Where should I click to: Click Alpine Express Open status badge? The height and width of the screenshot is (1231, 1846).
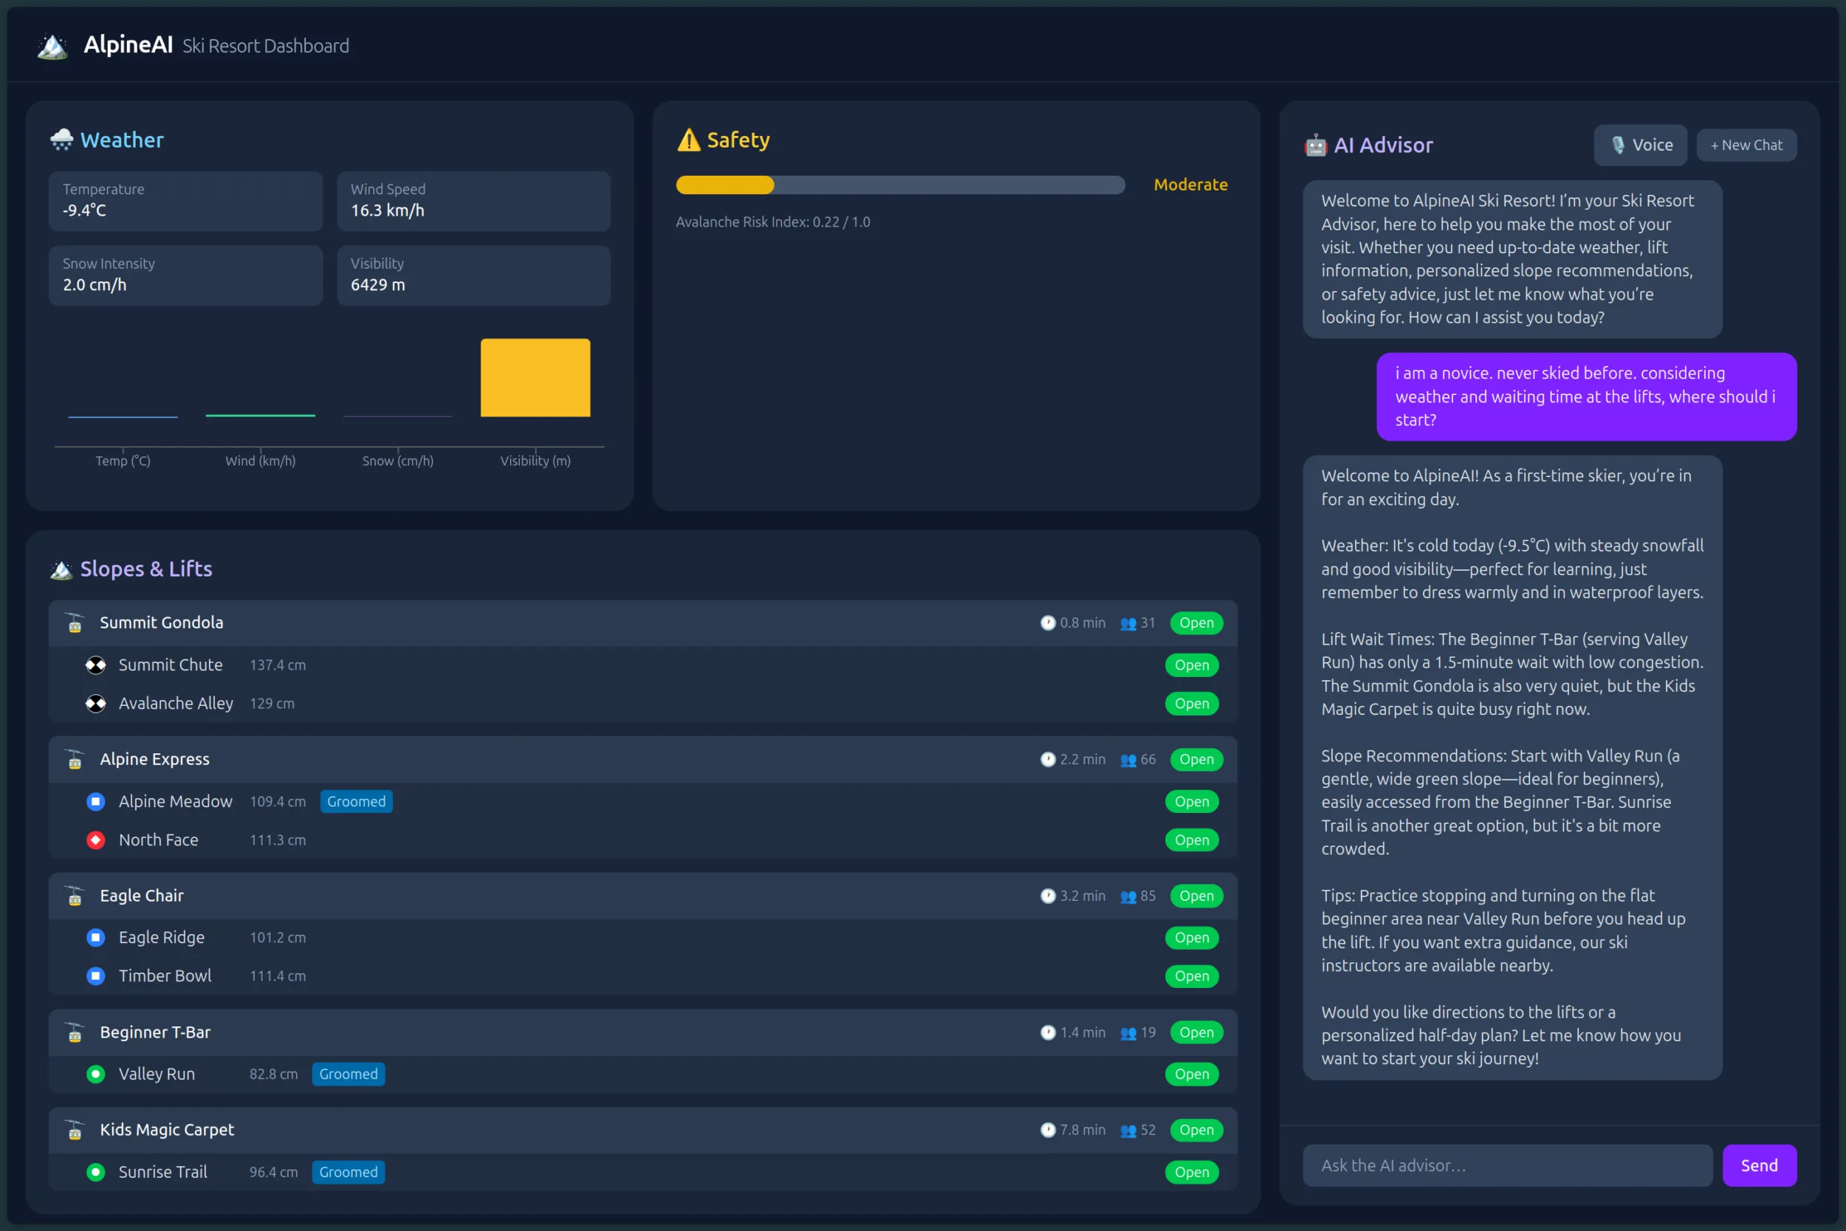pyautogui.click(x=1196, y=760)
